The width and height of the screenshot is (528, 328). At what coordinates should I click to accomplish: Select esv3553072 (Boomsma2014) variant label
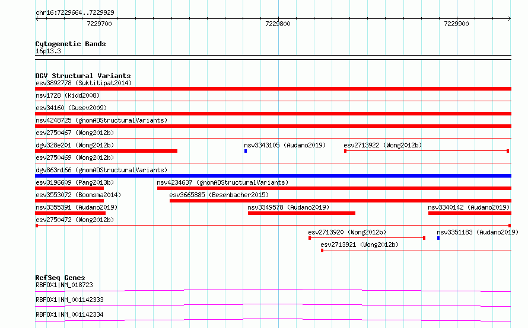[x=78, y=195]
